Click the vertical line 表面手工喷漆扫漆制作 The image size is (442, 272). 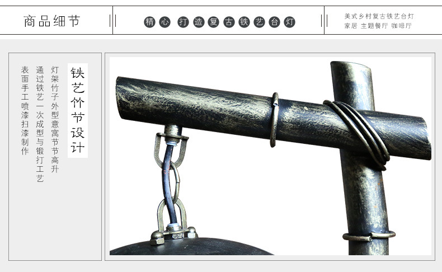25,110
